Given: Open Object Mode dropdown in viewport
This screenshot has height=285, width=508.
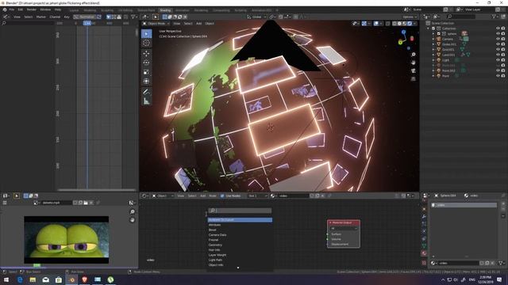Looking at the screenshot, I should [x=156, y=24].
